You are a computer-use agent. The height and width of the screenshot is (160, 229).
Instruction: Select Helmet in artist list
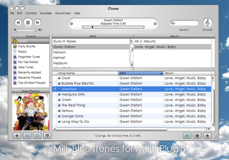(x=91, y=58)
